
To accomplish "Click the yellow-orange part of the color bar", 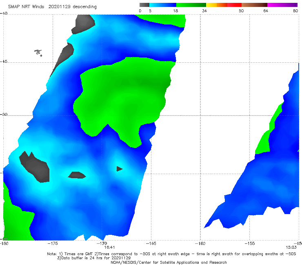I will click(x=216, y=5).
